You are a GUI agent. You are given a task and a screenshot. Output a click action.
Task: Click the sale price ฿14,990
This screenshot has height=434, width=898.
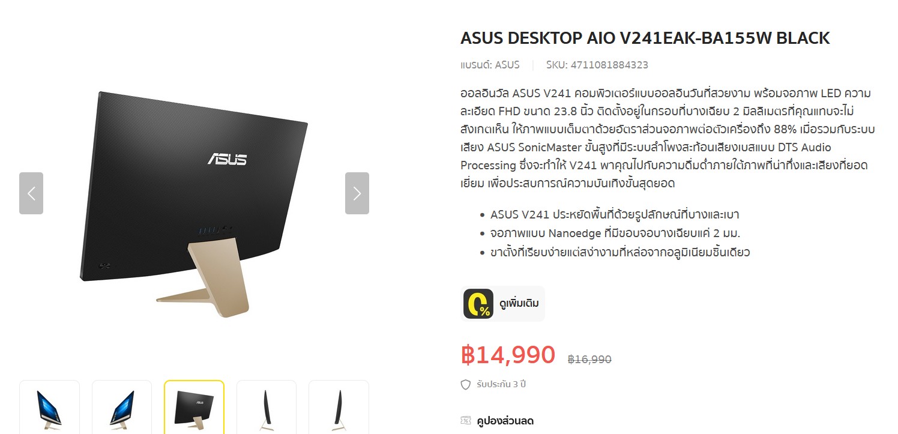(x=508, y=355)
